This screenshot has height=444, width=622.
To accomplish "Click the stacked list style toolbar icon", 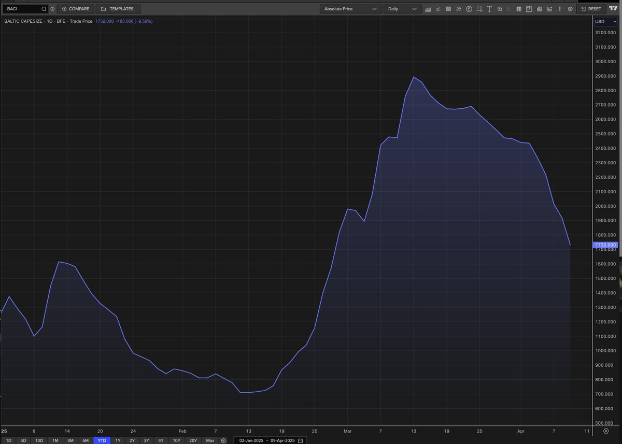I will point(448,9).
